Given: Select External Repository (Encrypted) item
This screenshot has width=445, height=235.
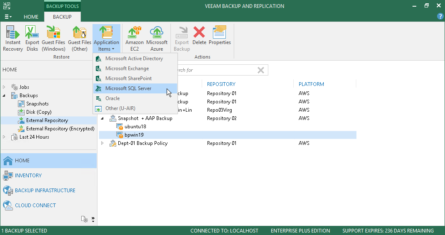Looking at the screenshot, I should click(x=60, y=129).
